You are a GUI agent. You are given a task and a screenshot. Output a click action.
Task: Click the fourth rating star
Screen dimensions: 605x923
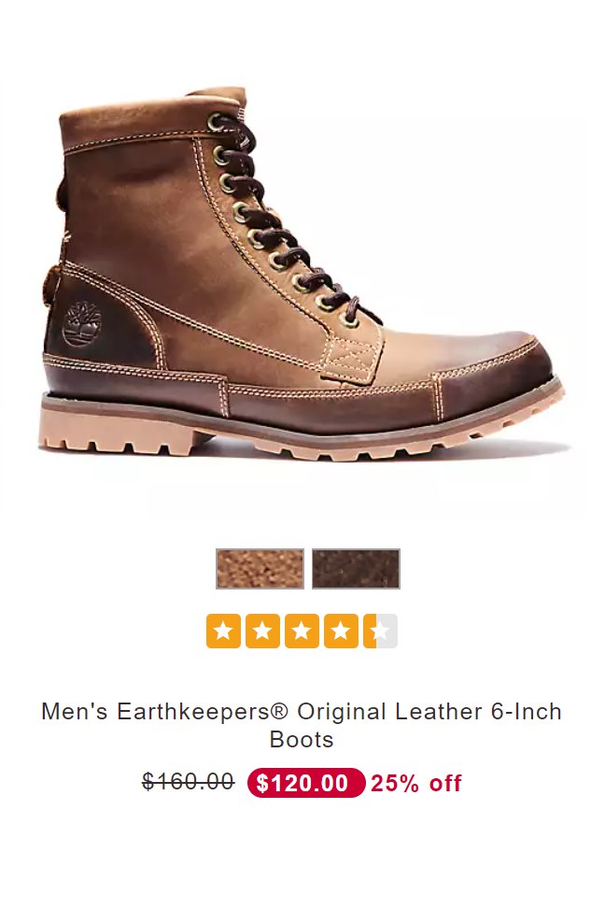click(342, 631)
